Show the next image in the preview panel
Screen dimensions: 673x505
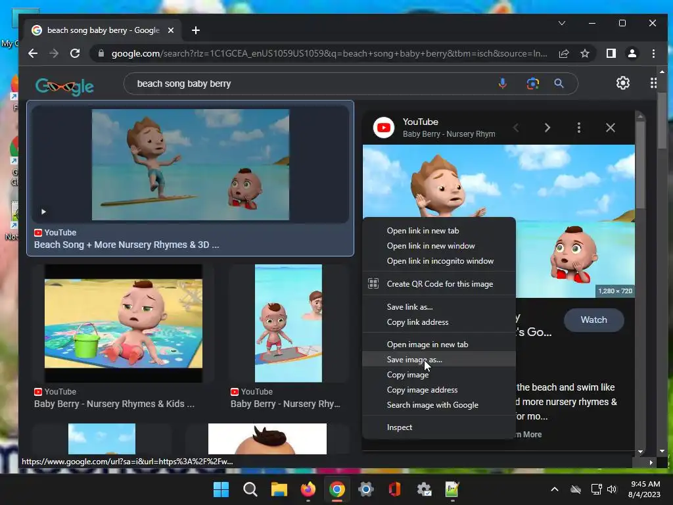point(547,128)
